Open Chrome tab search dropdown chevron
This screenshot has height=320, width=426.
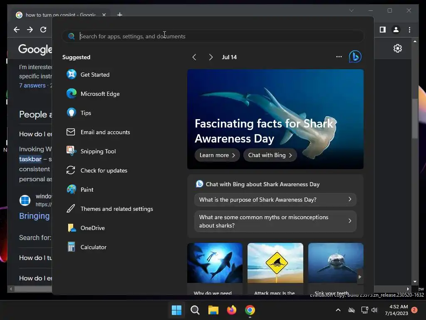coord(351,10)
